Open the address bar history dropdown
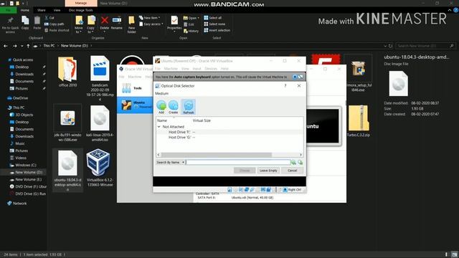The width and height of the screenshot is (459, 258). (x=385, y=46)
